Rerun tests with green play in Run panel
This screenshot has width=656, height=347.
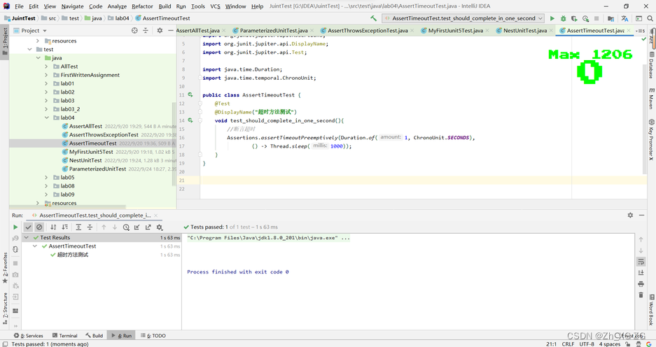[15, 227]
